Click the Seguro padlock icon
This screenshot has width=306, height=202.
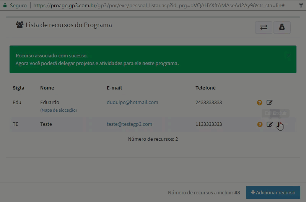(x=5, y=5)
